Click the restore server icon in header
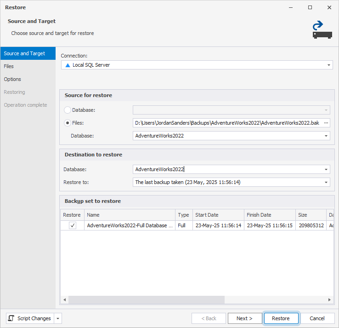The height and width of the screenshot is (328, 339). coord(322,29)
